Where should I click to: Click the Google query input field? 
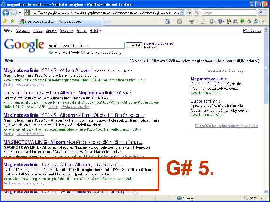tap(86, 46)
